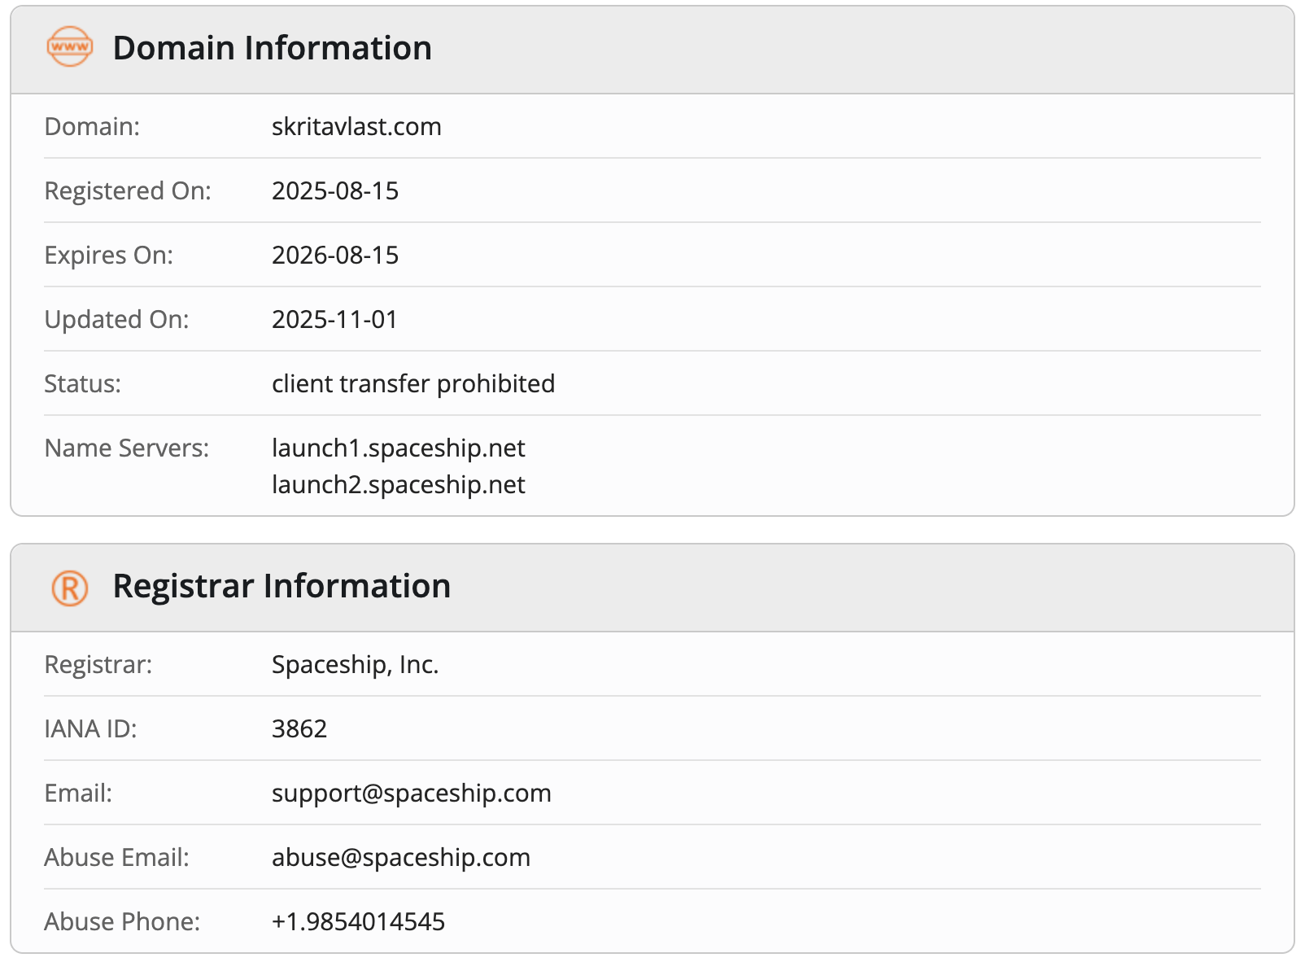Click the orange WWW globe icon
The width and height of the screenshot is (1305, 962).
coord(70,47)
